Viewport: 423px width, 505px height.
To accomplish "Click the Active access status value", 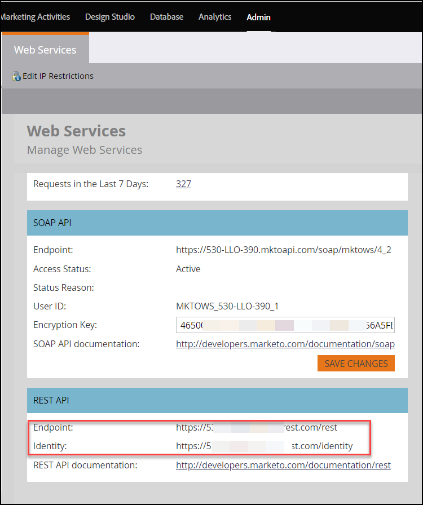I will pyautogui.click(x=188, y=269).
